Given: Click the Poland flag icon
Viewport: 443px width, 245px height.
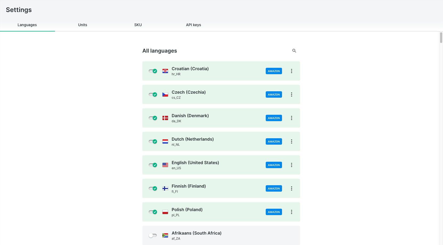Looking at the screenshot, I should click(165, 212).
